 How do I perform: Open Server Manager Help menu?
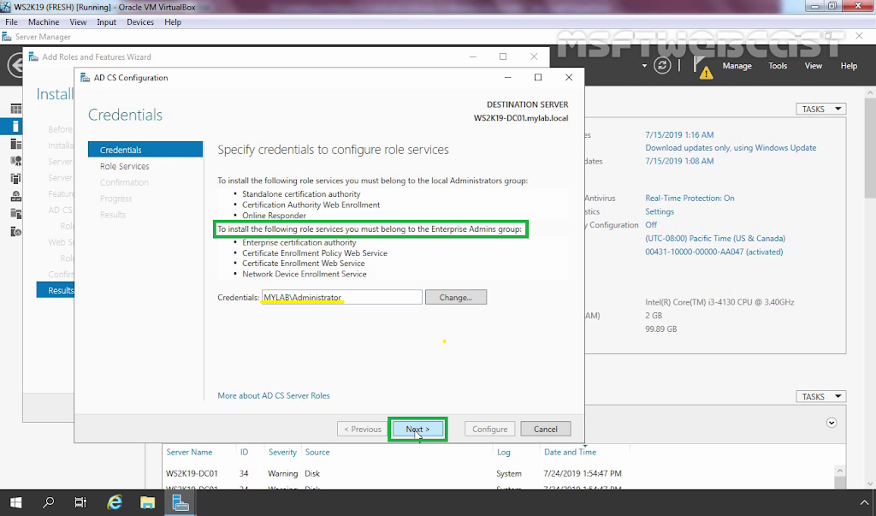pyautogui.click(x=849, y=65)
